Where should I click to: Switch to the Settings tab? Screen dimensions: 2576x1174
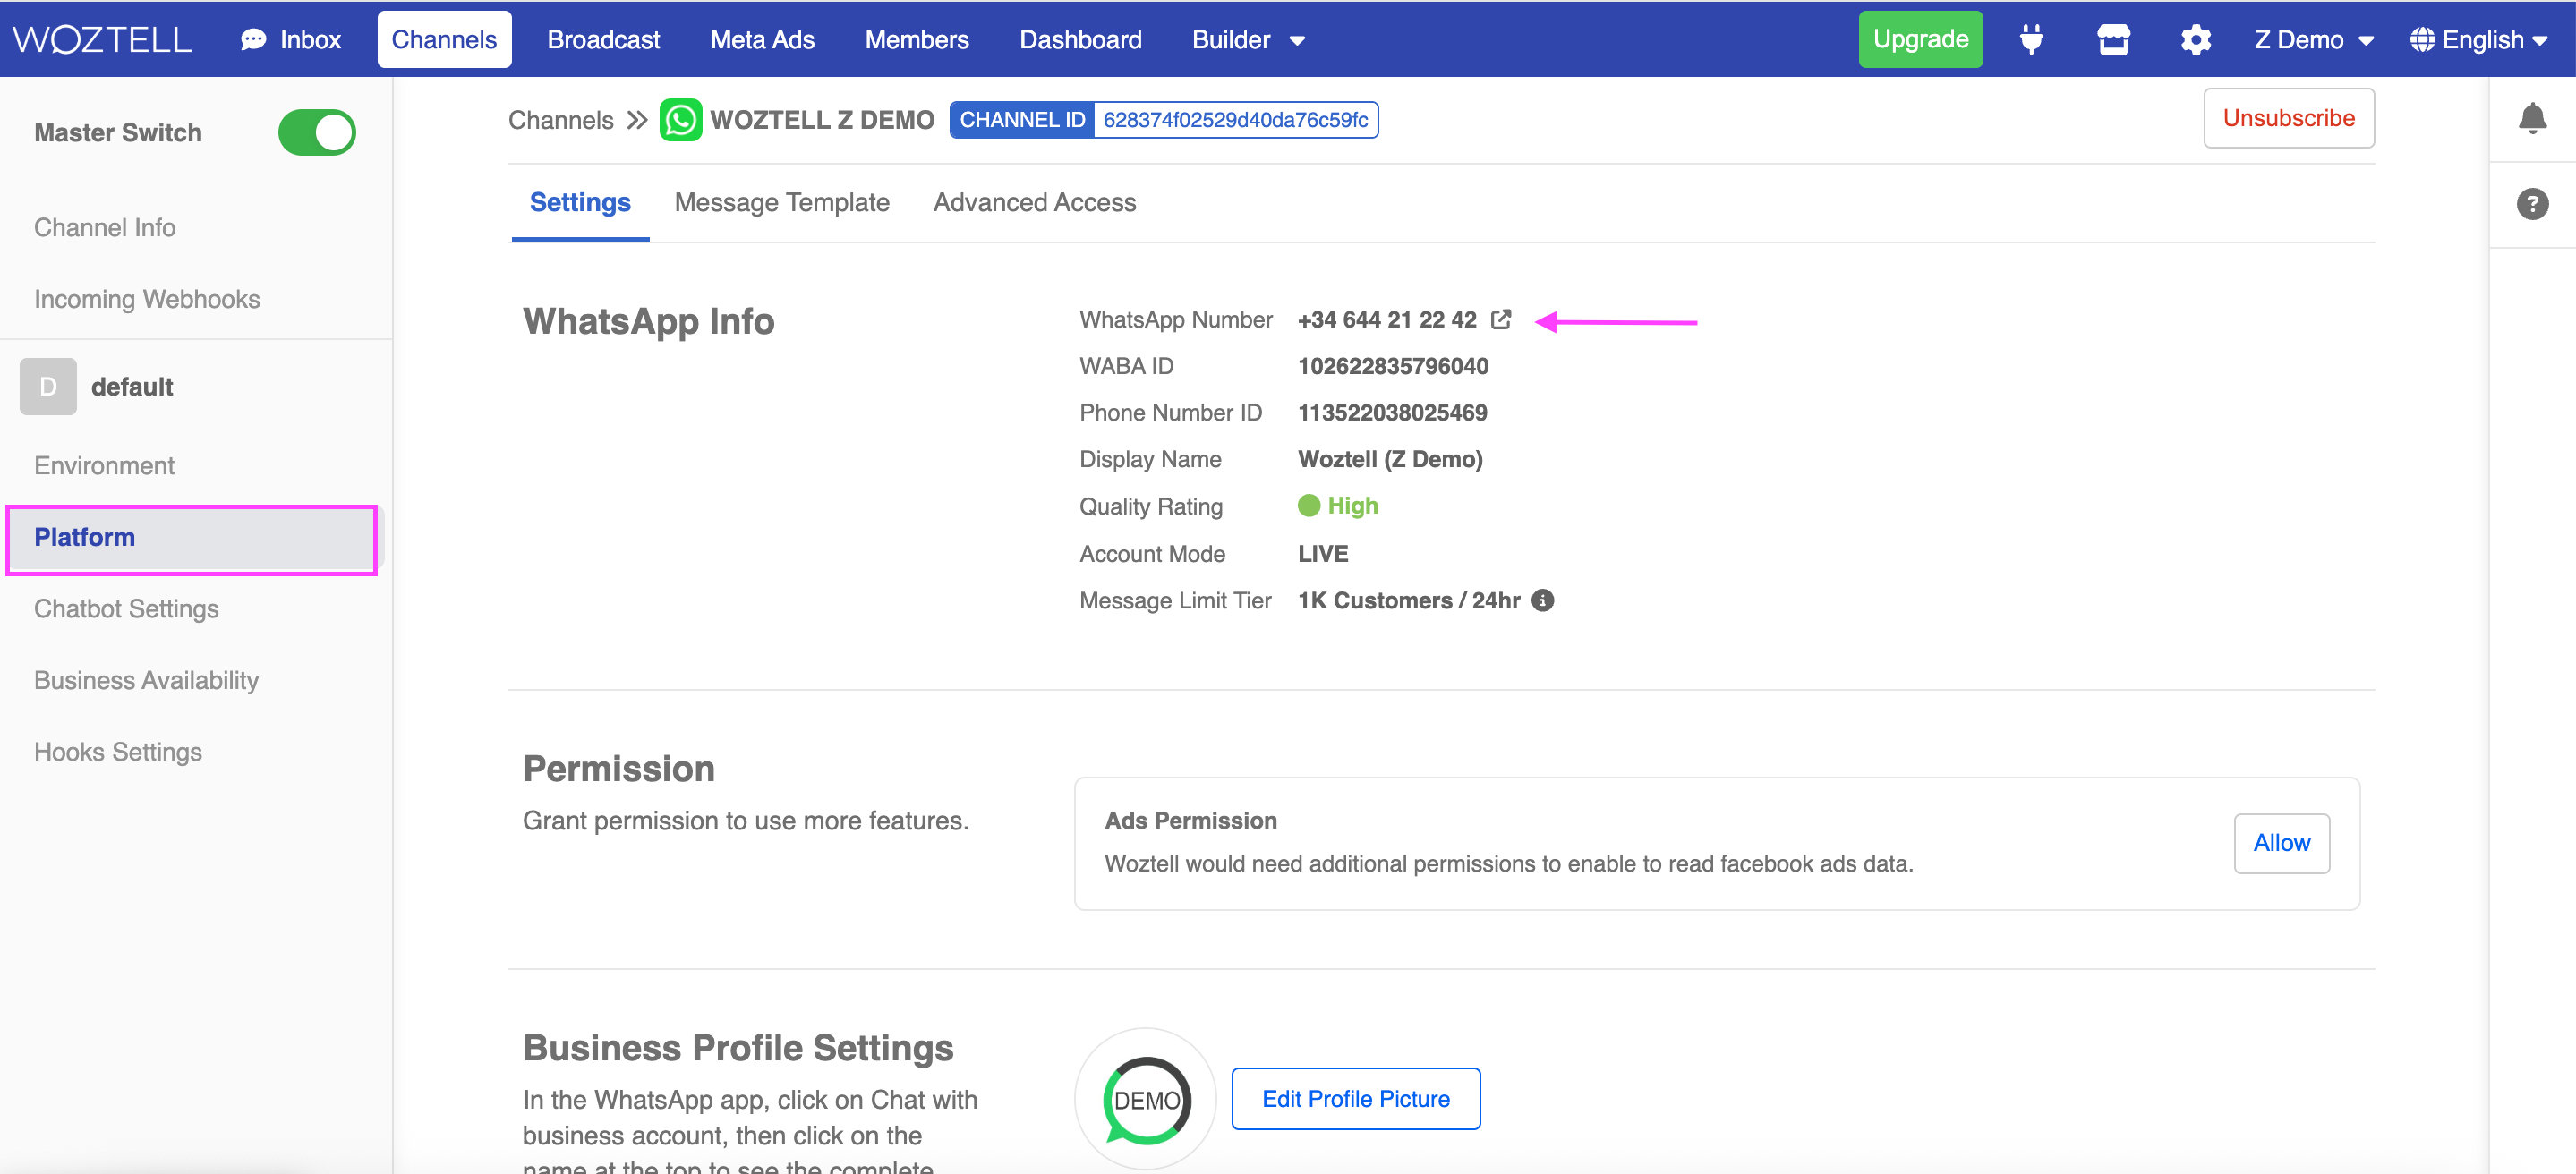pos(580,202)
